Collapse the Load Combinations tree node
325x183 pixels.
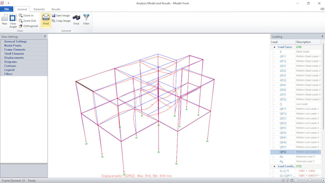(274, 166)
